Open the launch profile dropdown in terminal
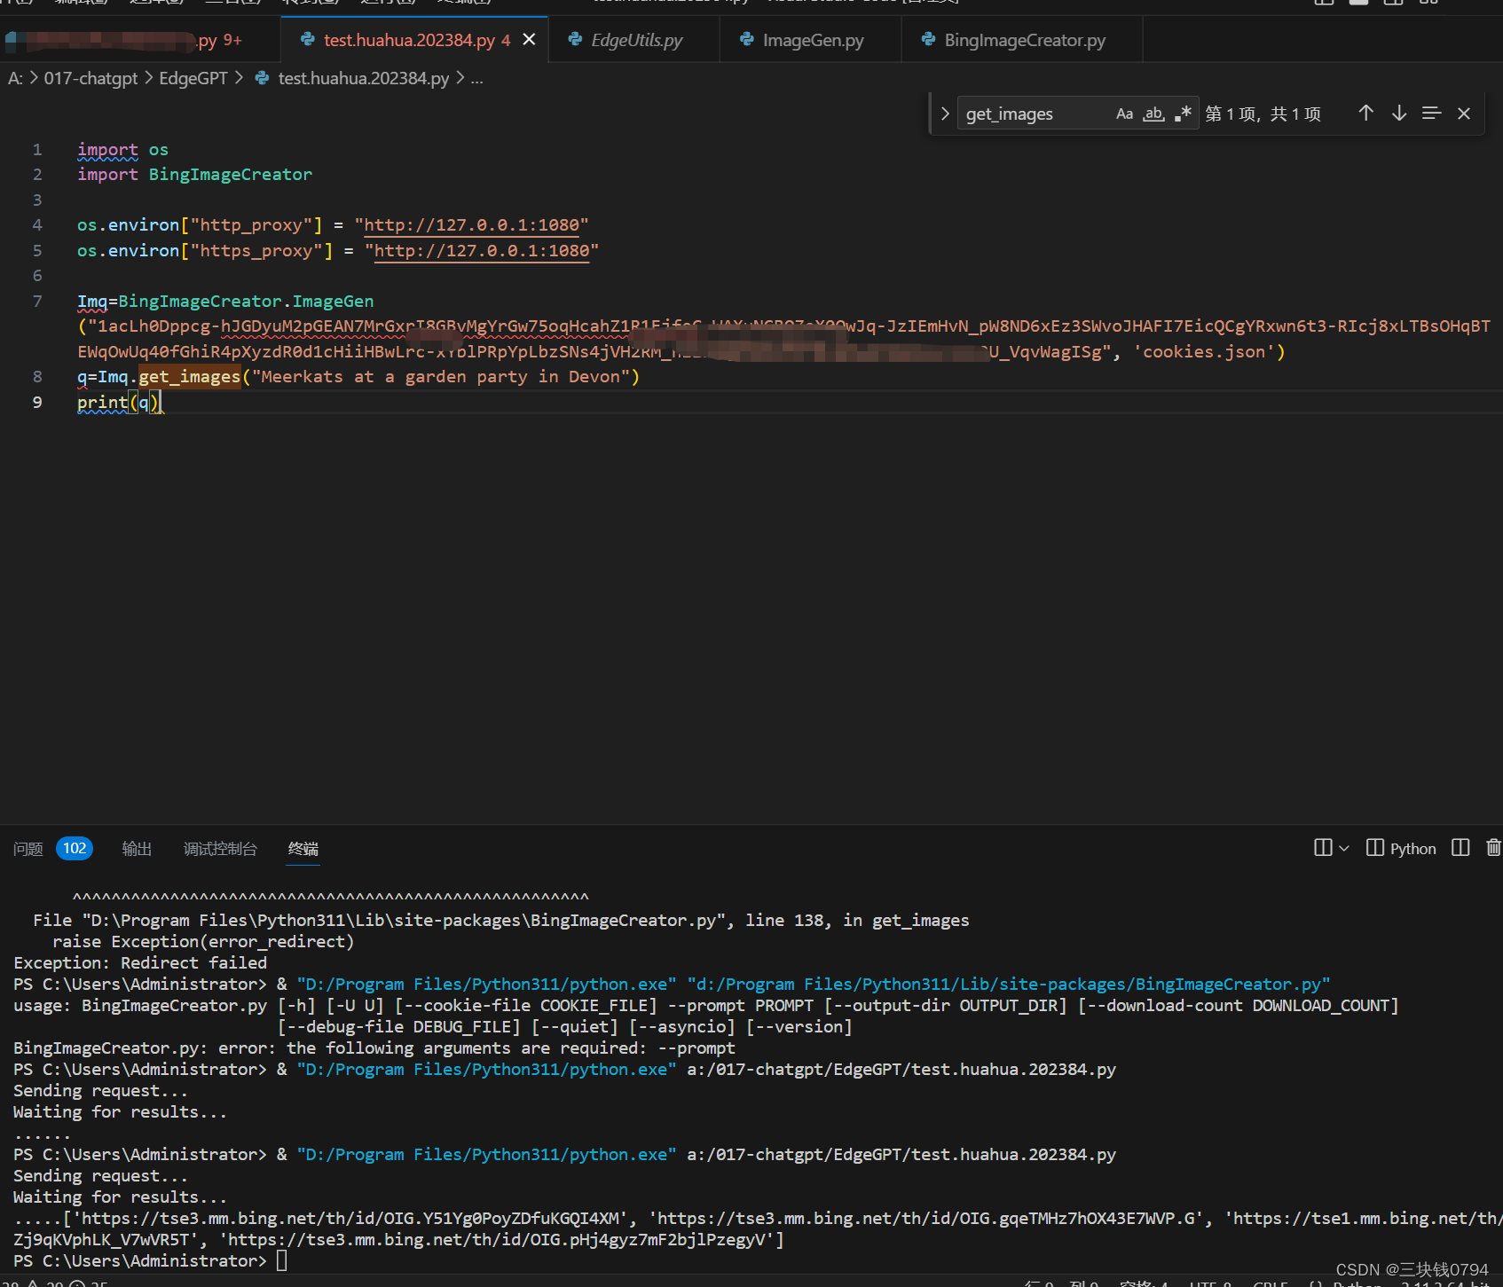1503x1287 pixels. [1344, 847]
